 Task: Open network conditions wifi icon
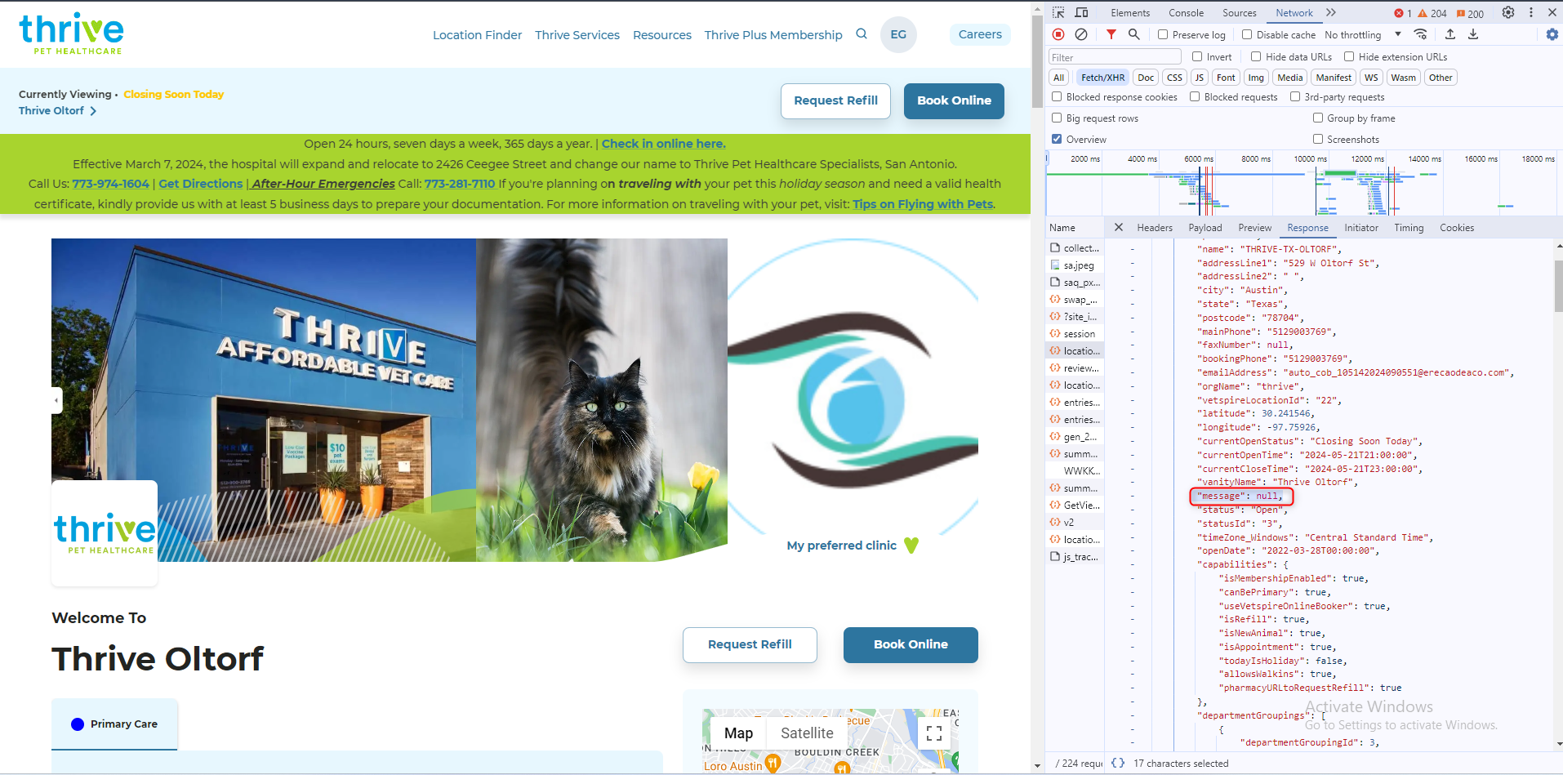[1421, 34]
